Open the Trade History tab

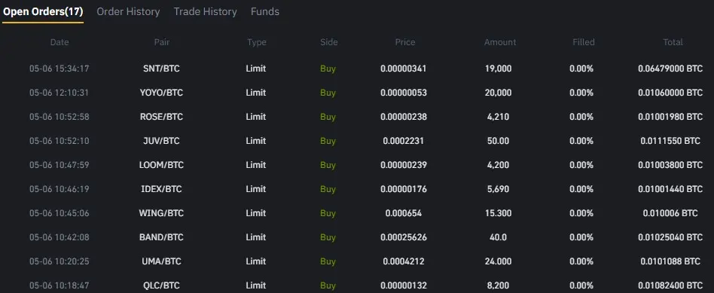(205, 12)
